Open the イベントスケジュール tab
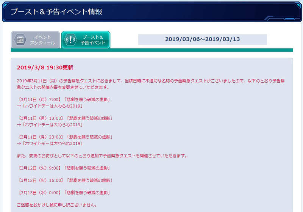 click(x=35, y=40)
